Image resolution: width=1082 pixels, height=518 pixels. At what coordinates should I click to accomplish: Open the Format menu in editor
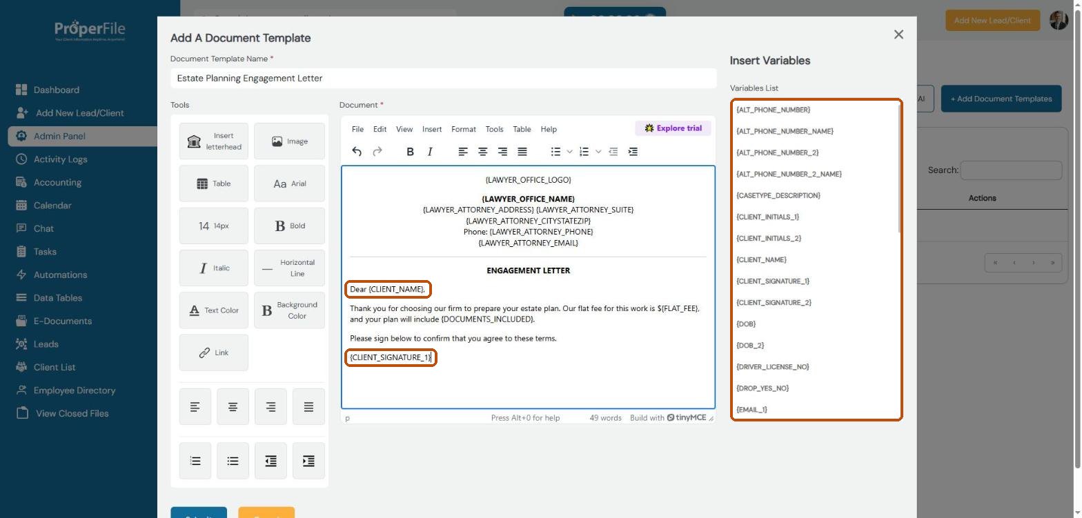click(464, 129)
